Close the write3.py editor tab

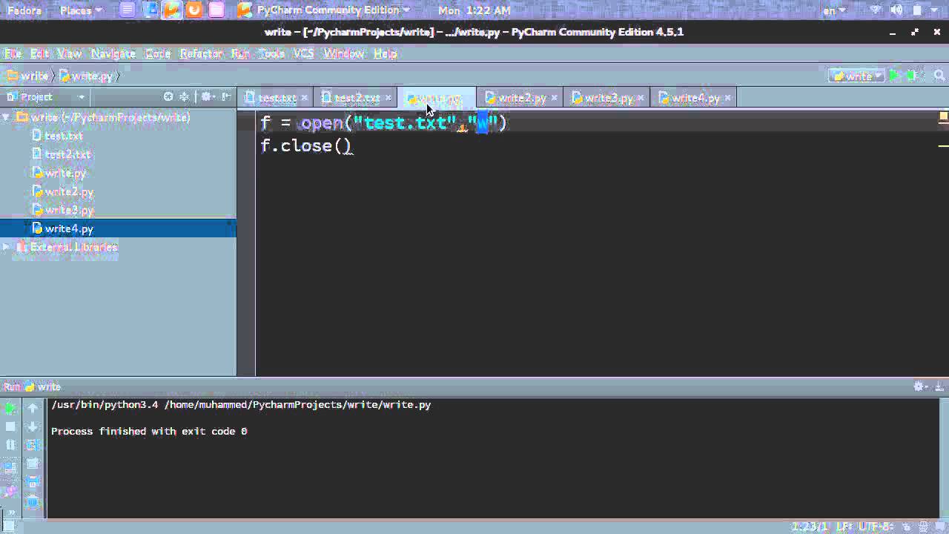pyautogui.click(x=641, y=98)
